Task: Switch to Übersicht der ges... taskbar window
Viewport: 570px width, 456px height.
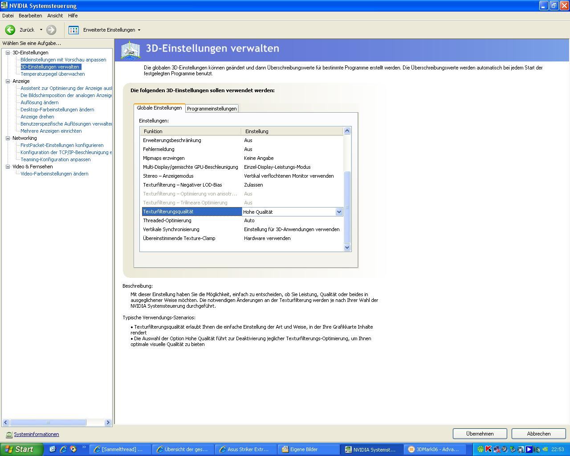Action: [183, 449]
